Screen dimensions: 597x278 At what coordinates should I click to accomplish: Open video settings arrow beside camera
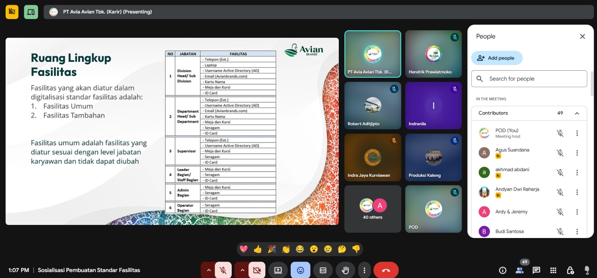point(242,270)
